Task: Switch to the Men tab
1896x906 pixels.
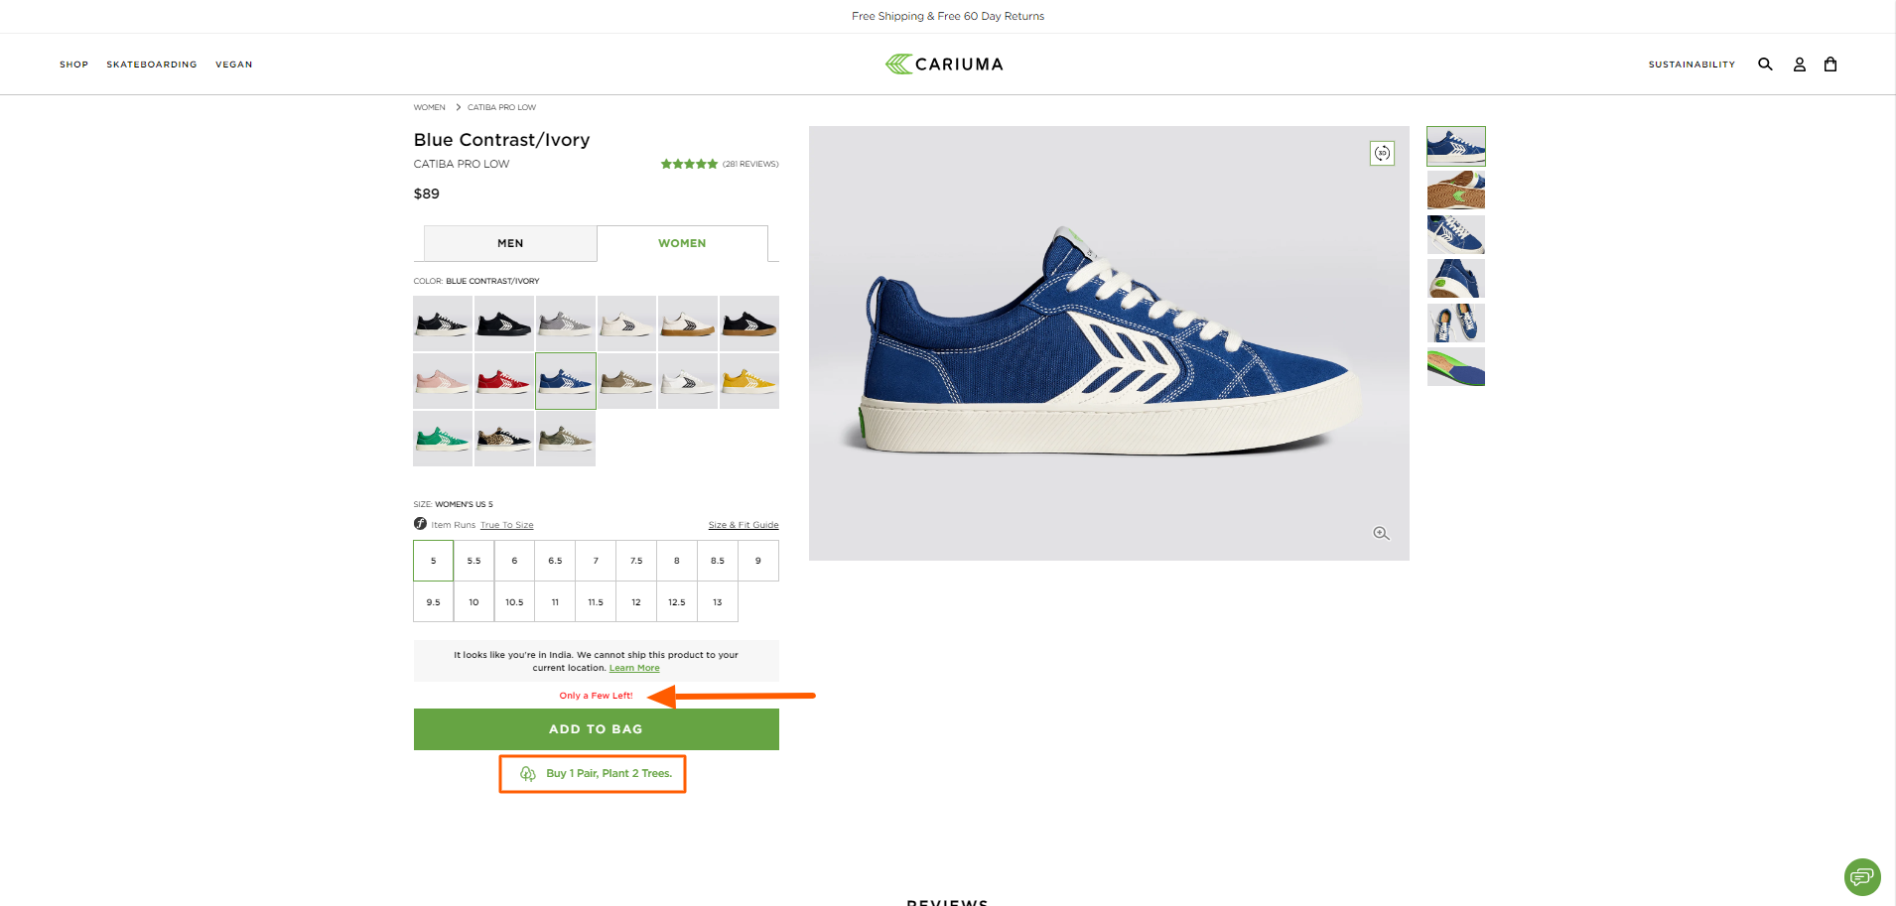Action: [510, 243]
